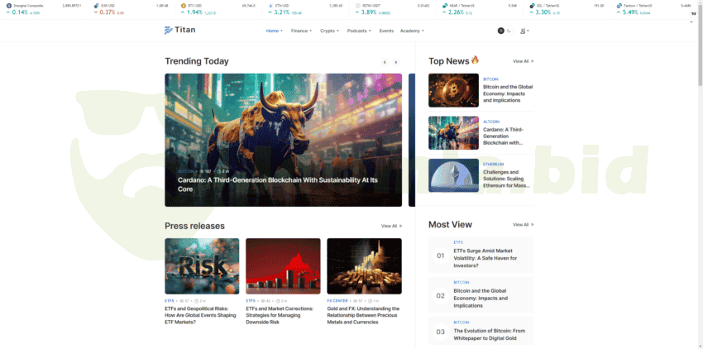703x349 pixels.
Task: View all Press releases
Action: [x=391, y=226]
